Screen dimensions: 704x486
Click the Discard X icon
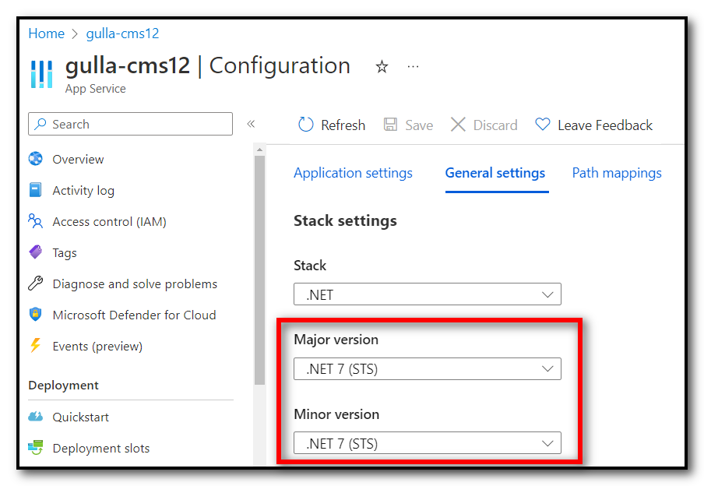[x=458, y=125]
